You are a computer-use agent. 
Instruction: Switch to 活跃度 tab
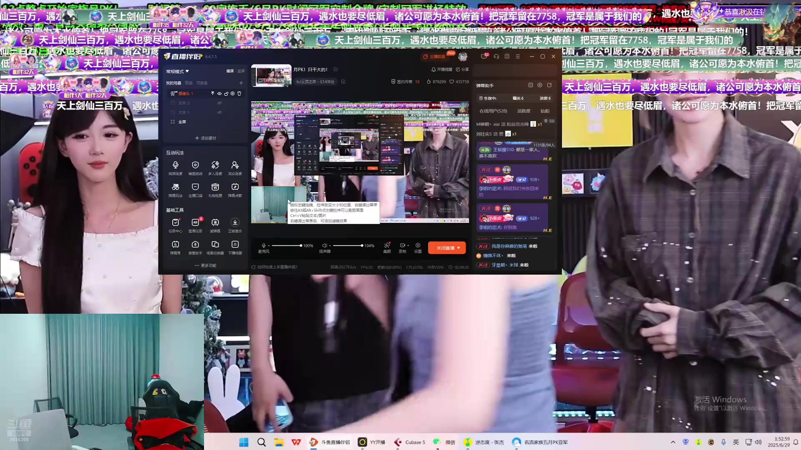[524, 111]
